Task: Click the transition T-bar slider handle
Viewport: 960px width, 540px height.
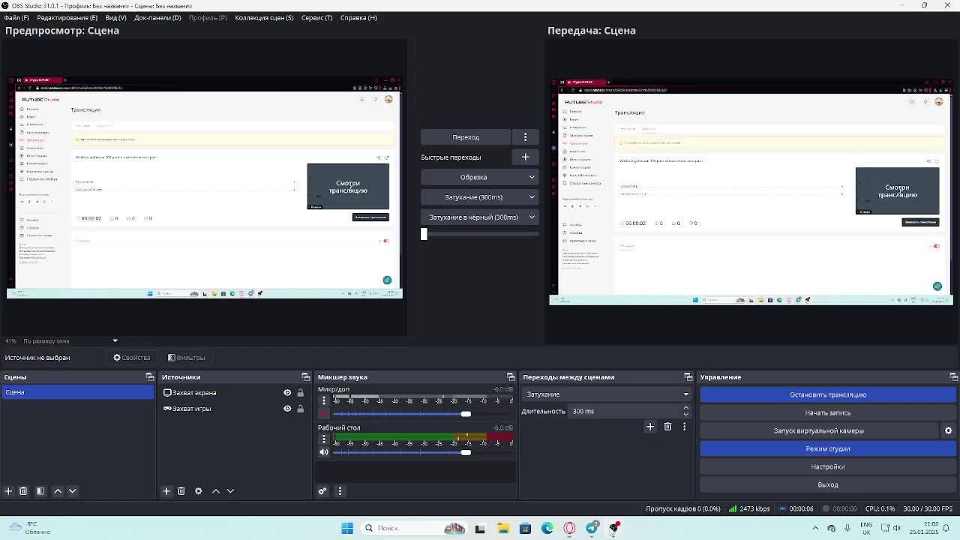Action: 424,234
